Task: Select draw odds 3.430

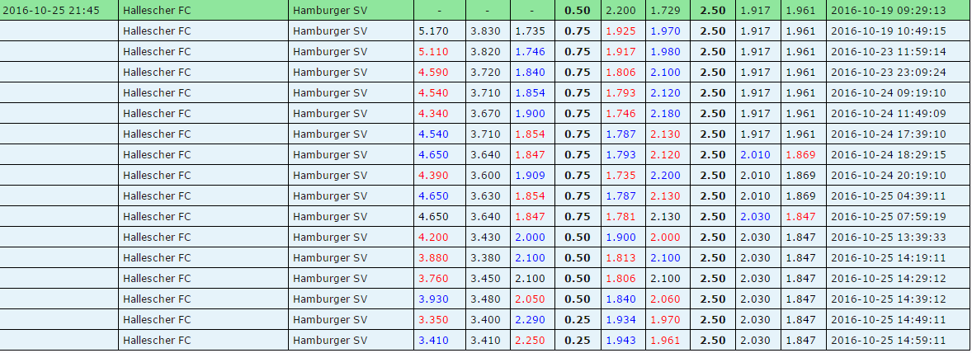Action: click(485, 238)
